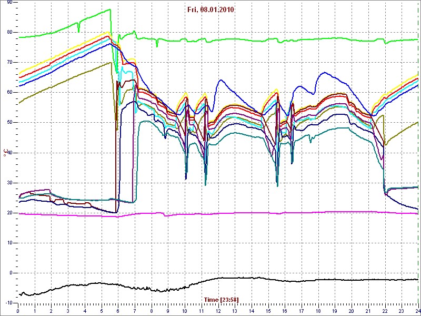The width and height of the screenshot is (421, 316).
Task: Click hour '7' on the time axis
Action: 135,310
